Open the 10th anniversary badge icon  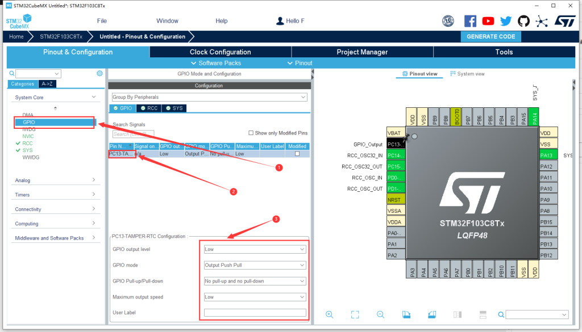click(448, 21)
